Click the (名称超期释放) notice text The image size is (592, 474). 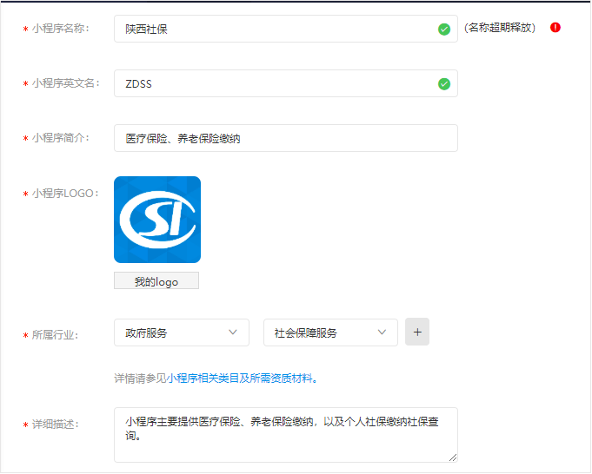(500, 28)
